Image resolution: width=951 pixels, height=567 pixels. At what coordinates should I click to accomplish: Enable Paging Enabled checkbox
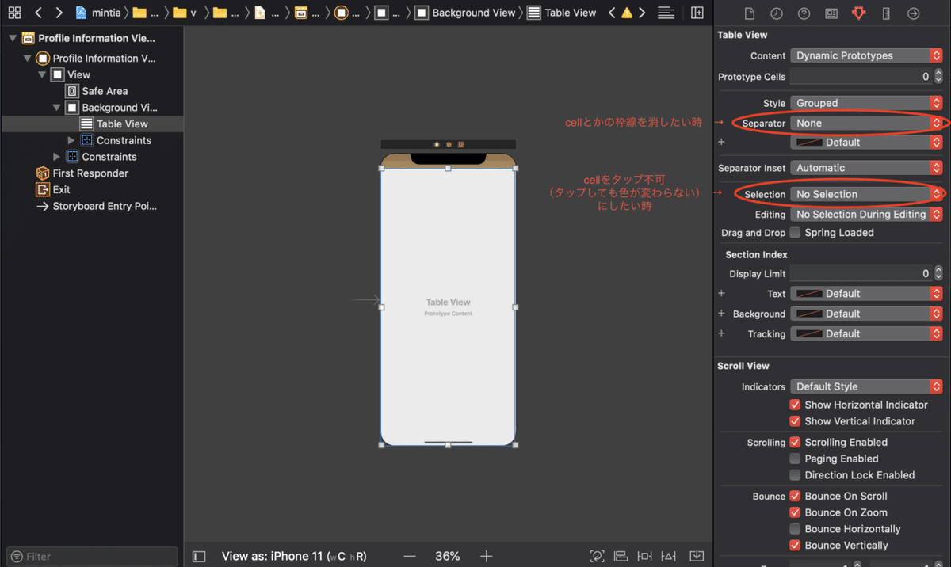coord(795,459)
